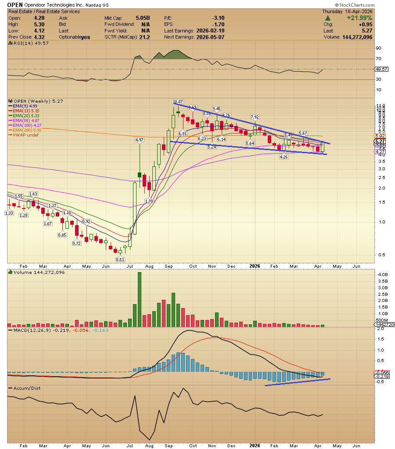Click the VWAP undef legend entry

click(x=24, y=135)
